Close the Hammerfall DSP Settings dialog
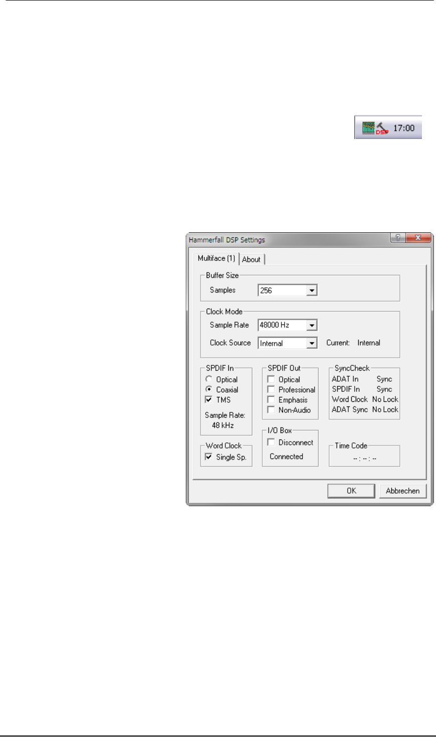Viewport: 436px width, 737px height. pyautogui.click(x=417, y=238)
